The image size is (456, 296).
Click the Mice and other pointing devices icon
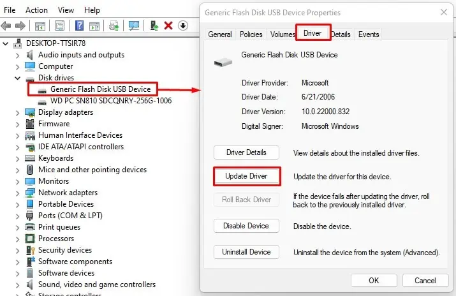(x=30, y=170)
